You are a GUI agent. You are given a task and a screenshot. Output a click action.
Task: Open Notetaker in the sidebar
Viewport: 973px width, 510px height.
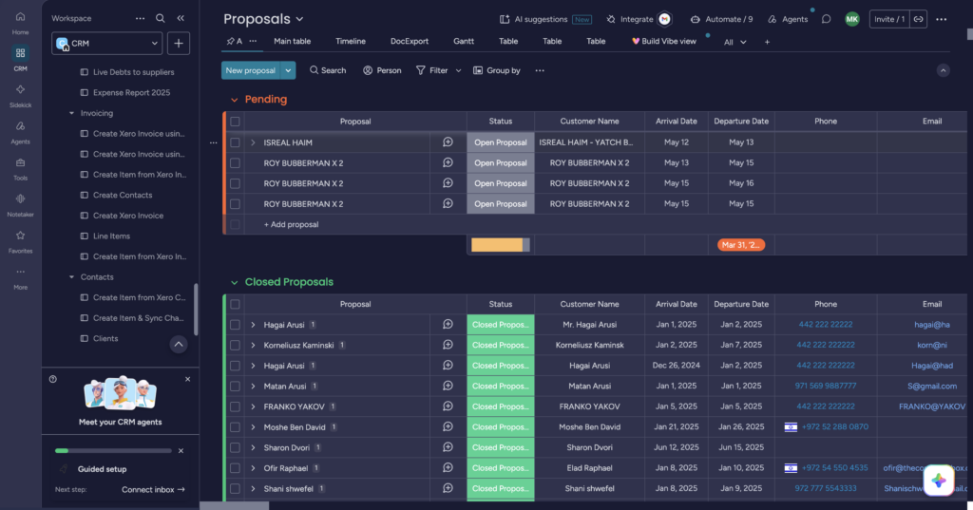(21, 205)
